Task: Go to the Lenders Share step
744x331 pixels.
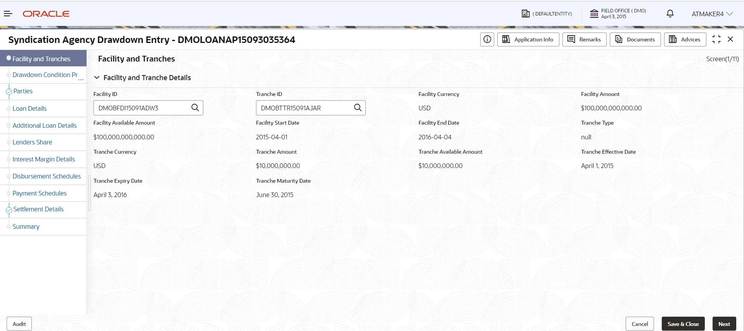Action: pos(43,142)
